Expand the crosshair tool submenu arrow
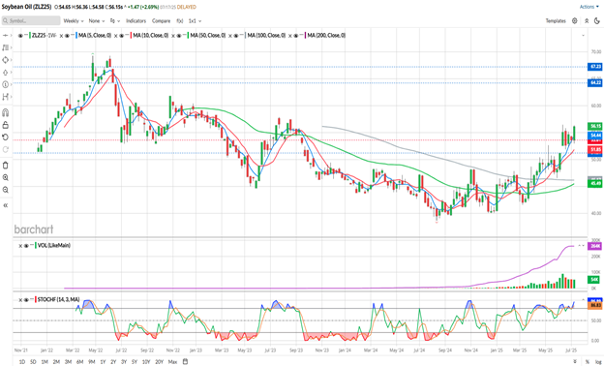Image resolution: width=604 pixels, height=366 pixels. (12, 36)
